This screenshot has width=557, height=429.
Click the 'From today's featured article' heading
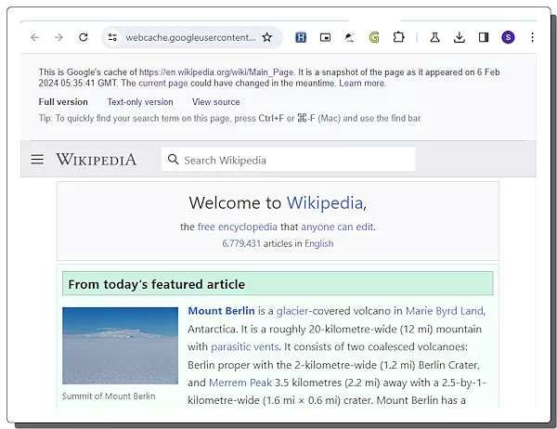[157, 284]
